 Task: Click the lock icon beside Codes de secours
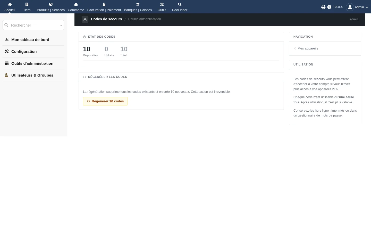coord(85,19)
